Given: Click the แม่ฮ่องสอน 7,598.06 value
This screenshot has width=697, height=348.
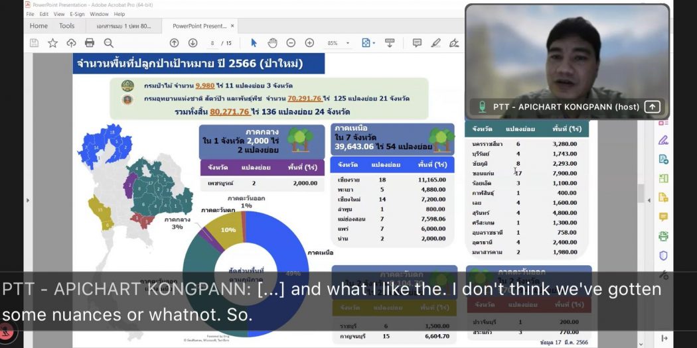Looking at the screenshot, I should [433, 219].
